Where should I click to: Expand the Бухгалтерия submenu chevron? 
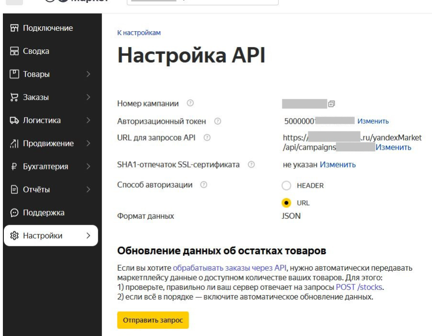pos(88,167)
